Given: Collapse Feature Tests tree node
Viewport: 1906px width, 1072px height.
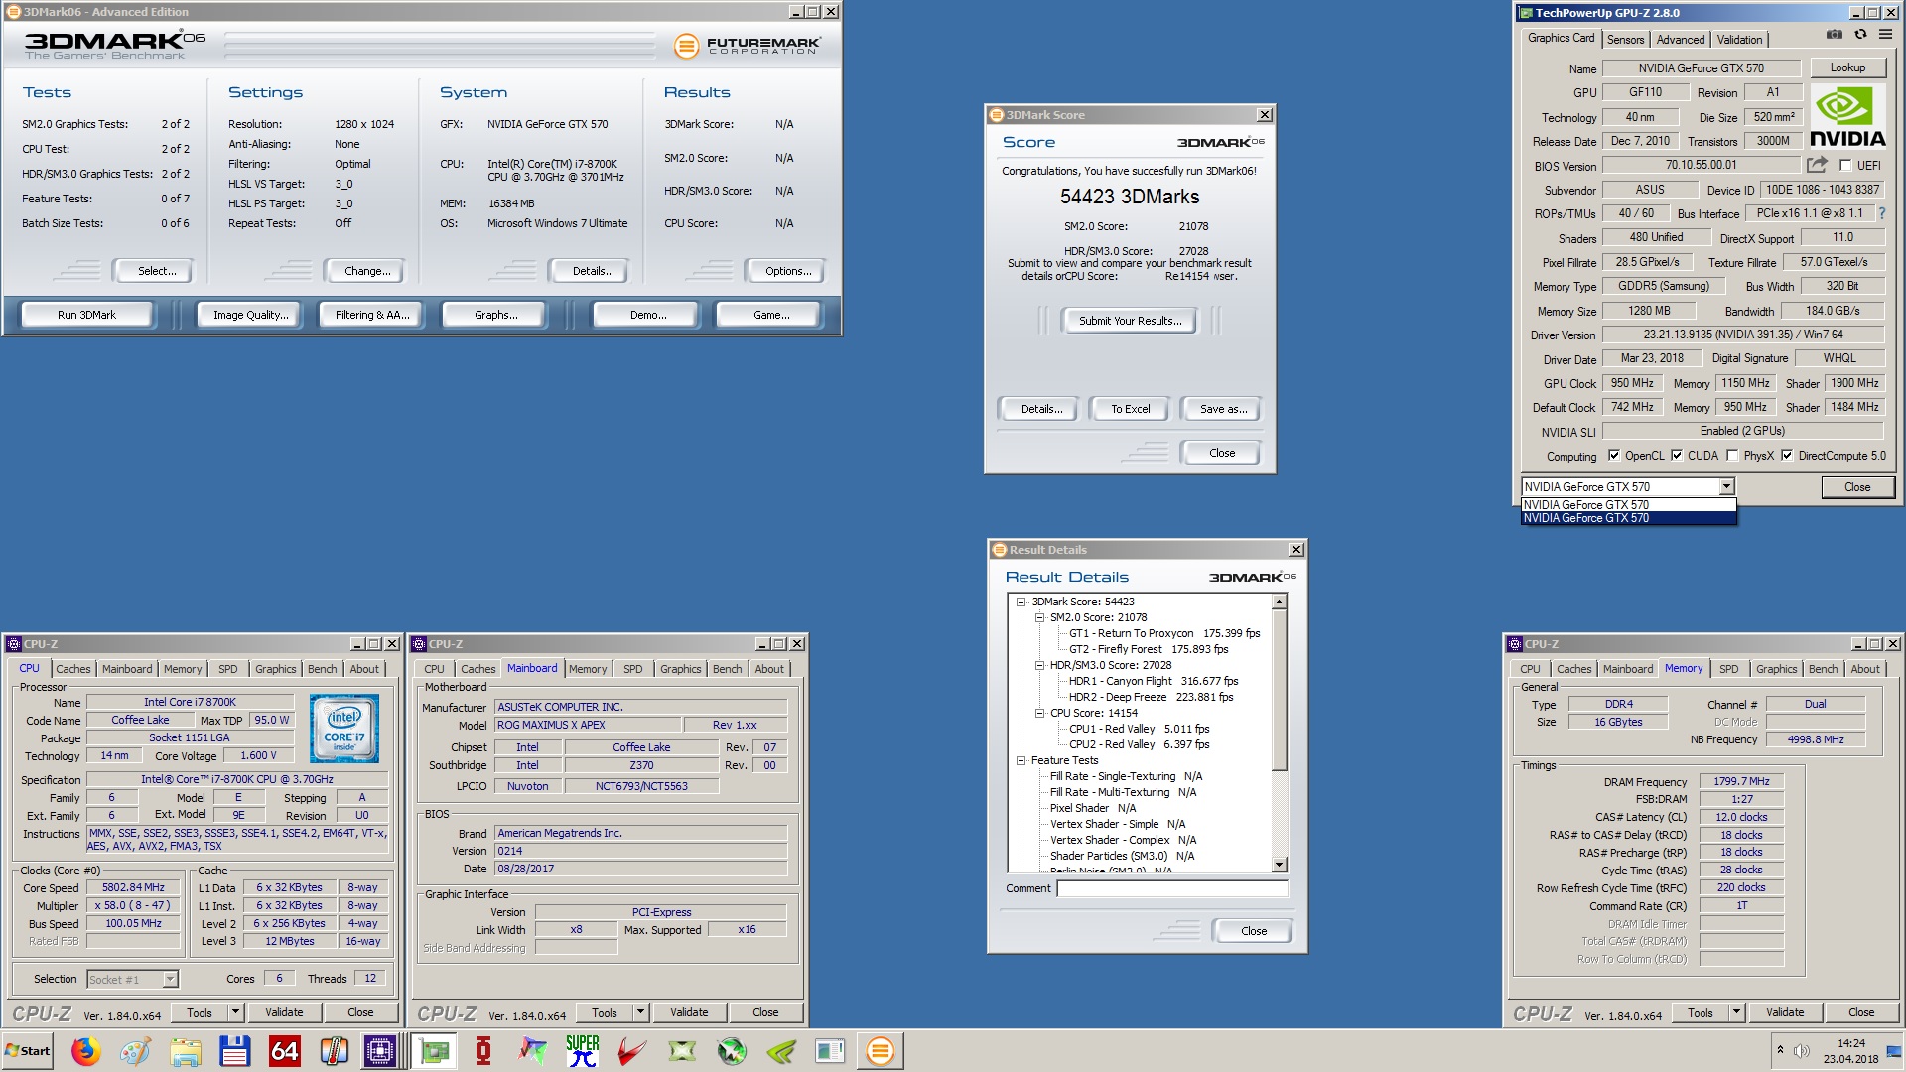Looking at the screenshot, I should click(x=1021, y=760).
